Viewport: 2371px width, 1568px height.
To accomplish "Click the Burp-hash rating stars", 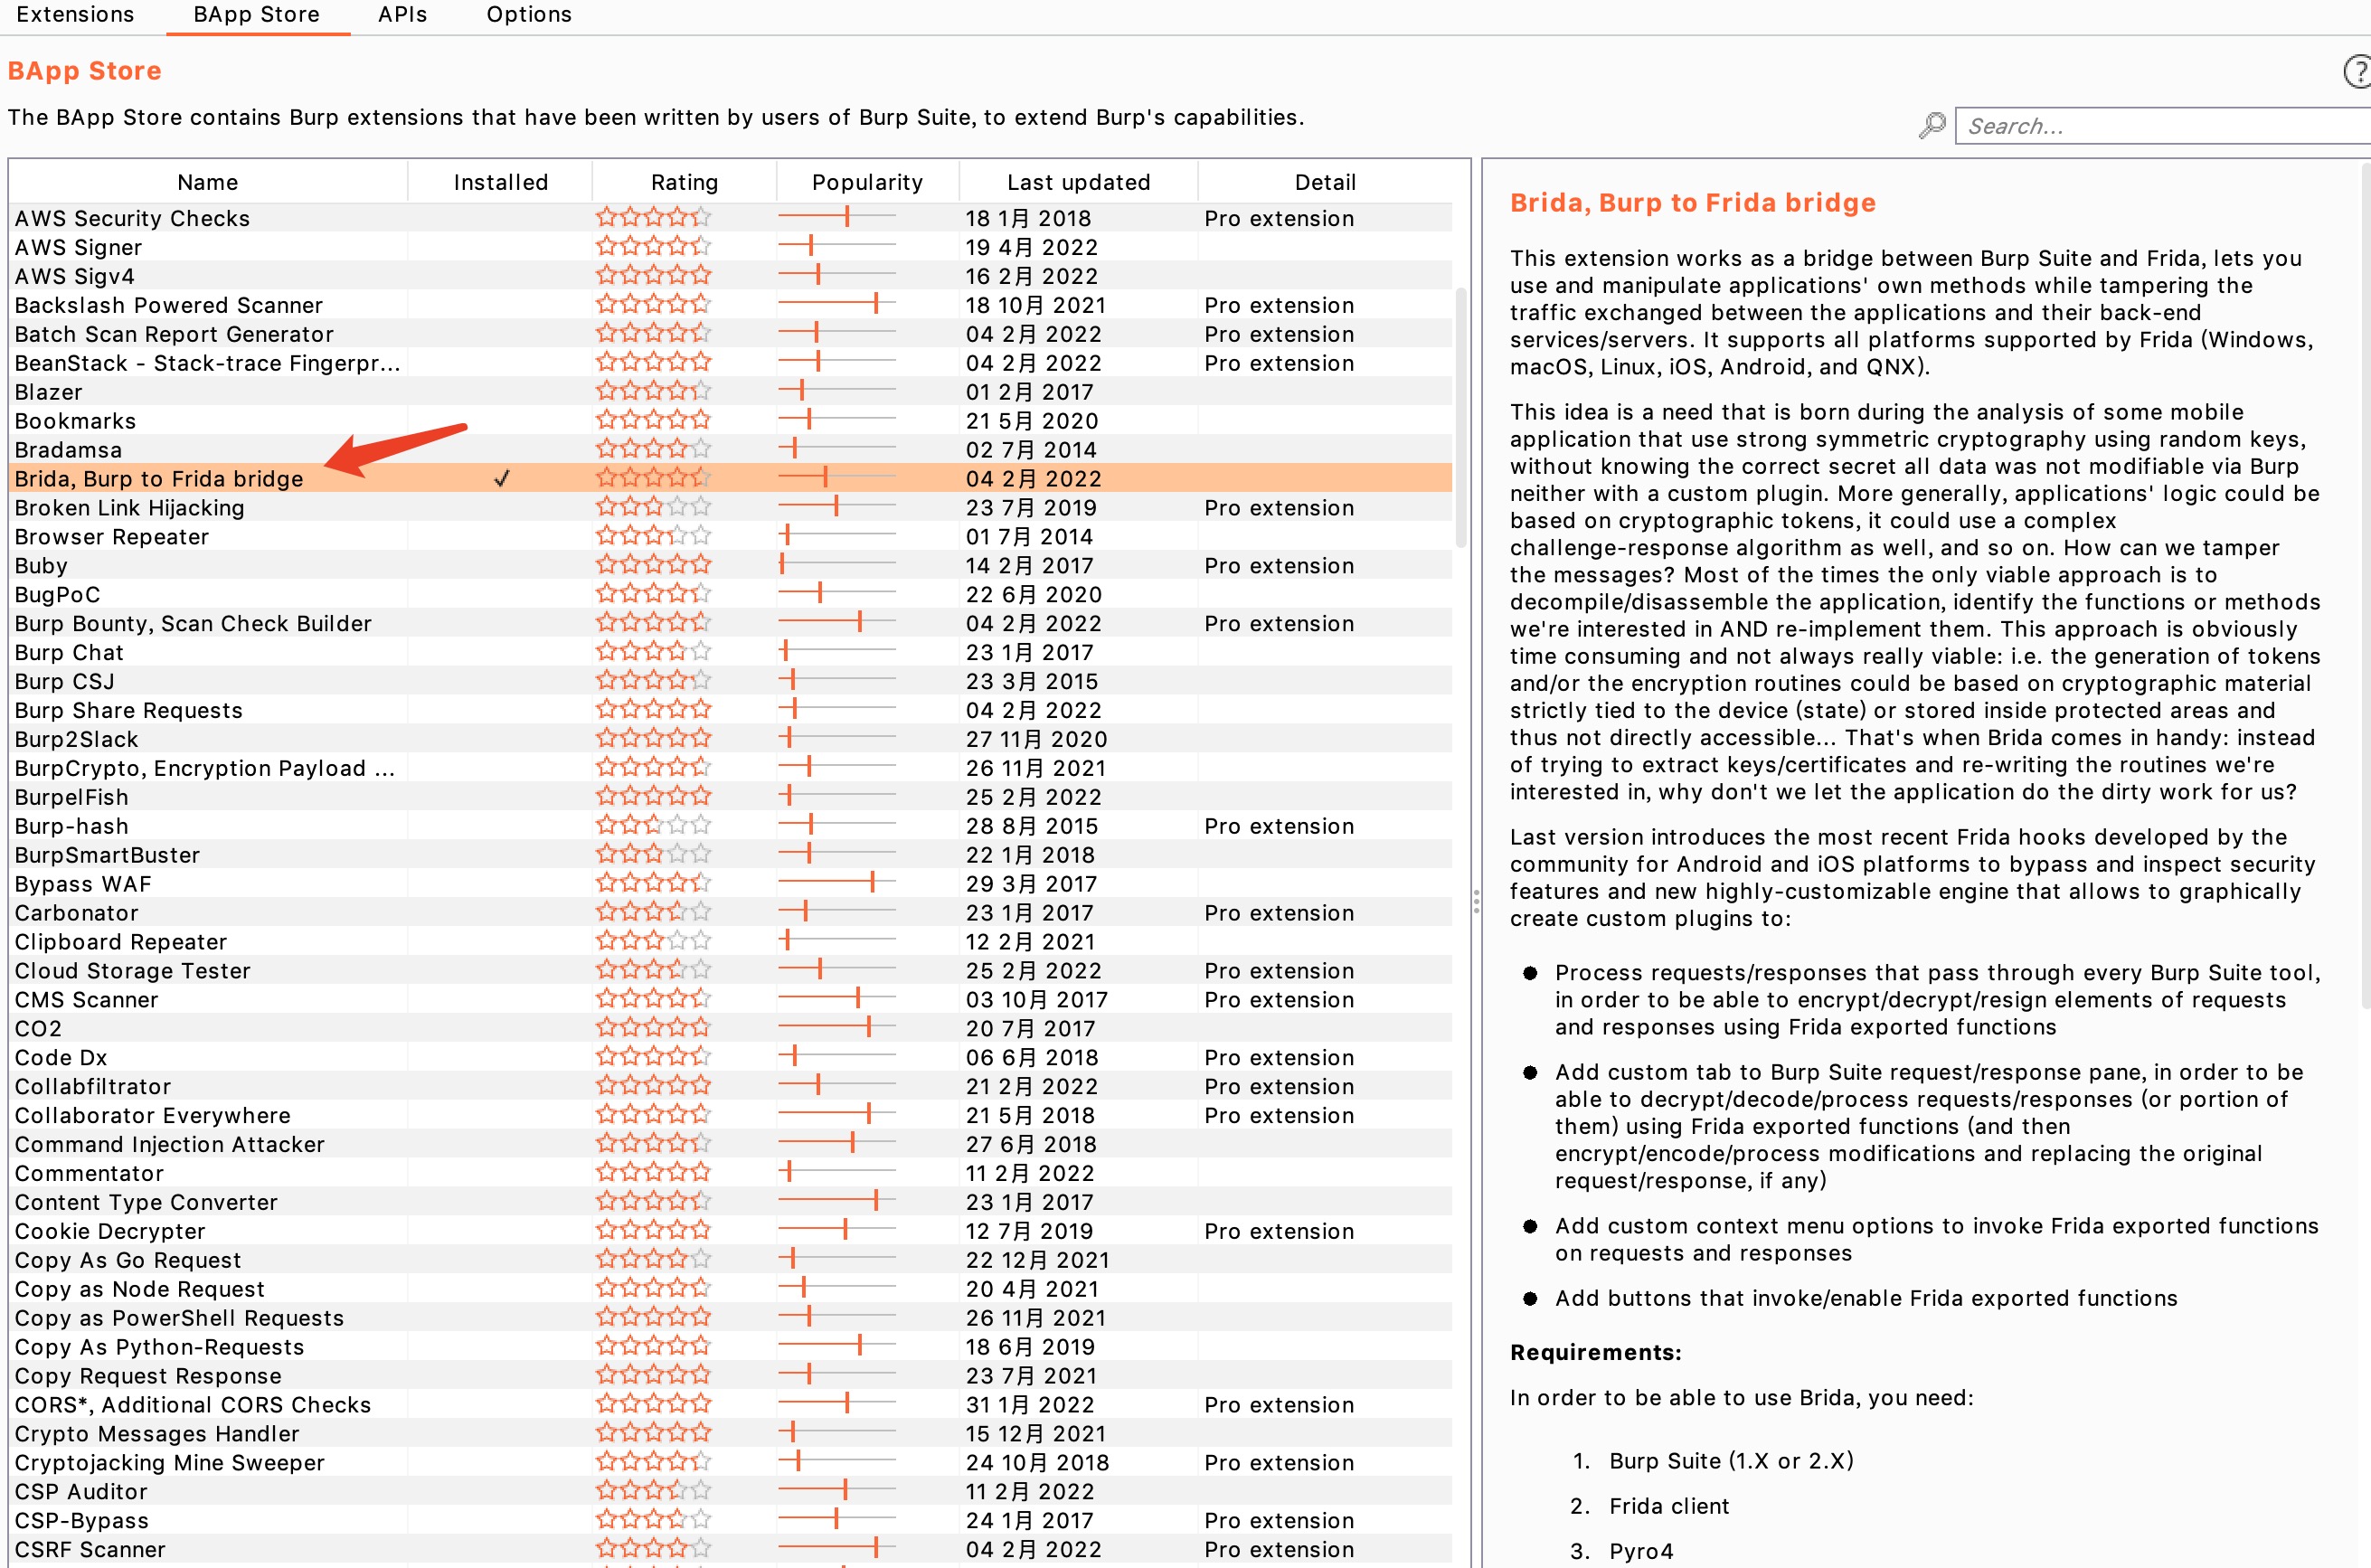I will coord(653,826).
